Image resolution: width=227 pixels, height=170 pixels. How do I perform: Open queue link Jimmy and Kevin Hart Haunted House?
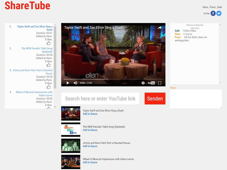coord(32,72)
